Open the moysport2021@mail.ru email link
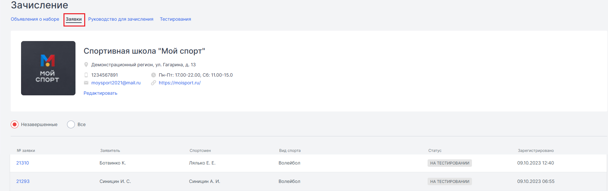The image size is (608, 191). [116, 83]
